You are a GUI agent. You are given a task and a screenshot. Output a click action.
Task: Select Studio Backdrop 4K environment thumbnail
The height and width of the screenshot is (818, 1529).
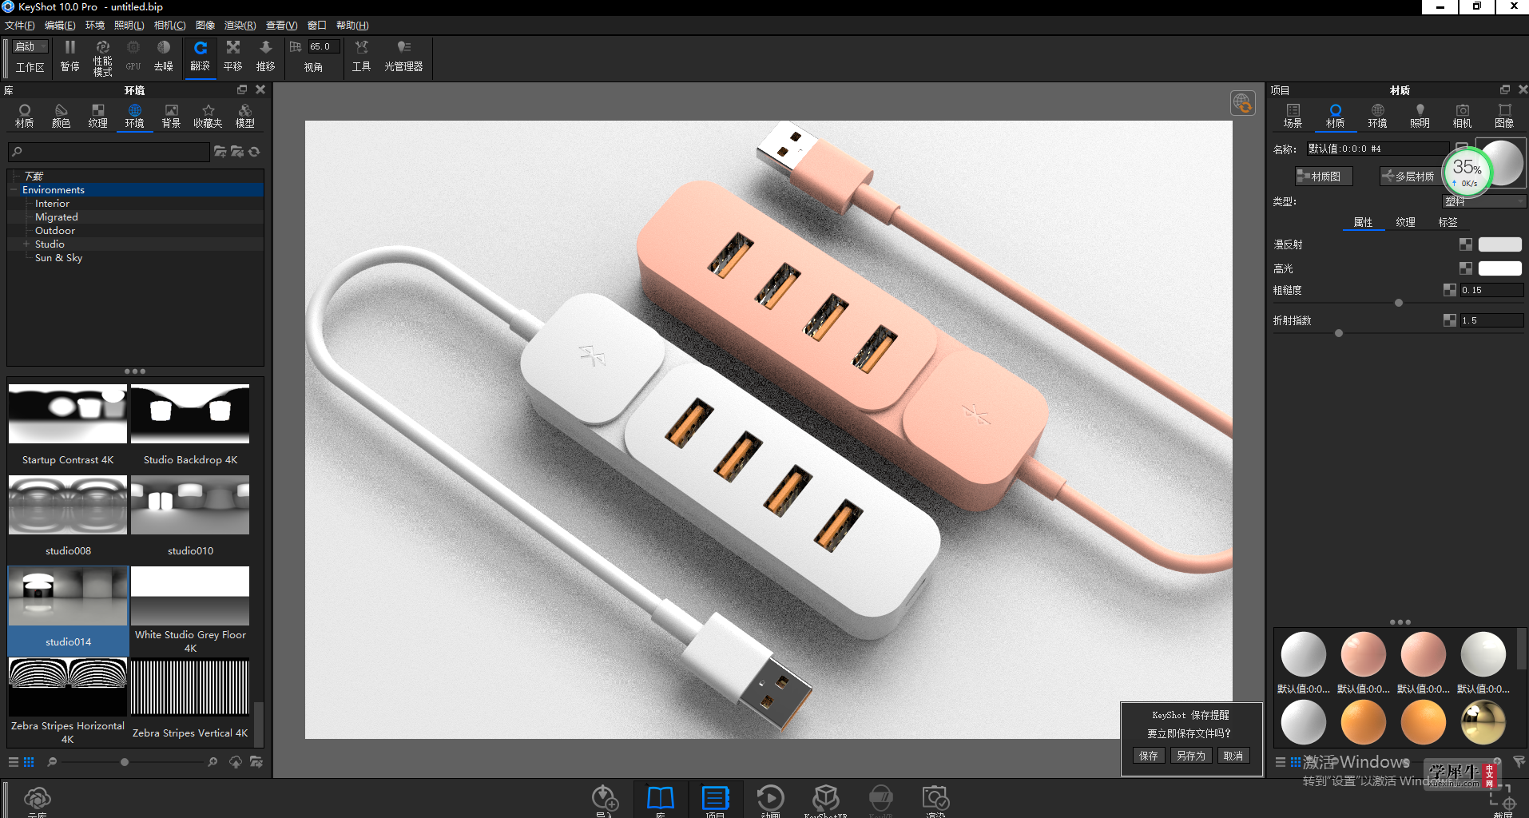pyautogui.click(x=190, y=414)
